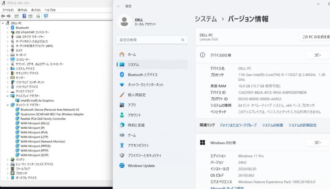330x189 pixels.
Task: Collapse the ネットワーク アダプター node
Action: (x=8, y=105)
